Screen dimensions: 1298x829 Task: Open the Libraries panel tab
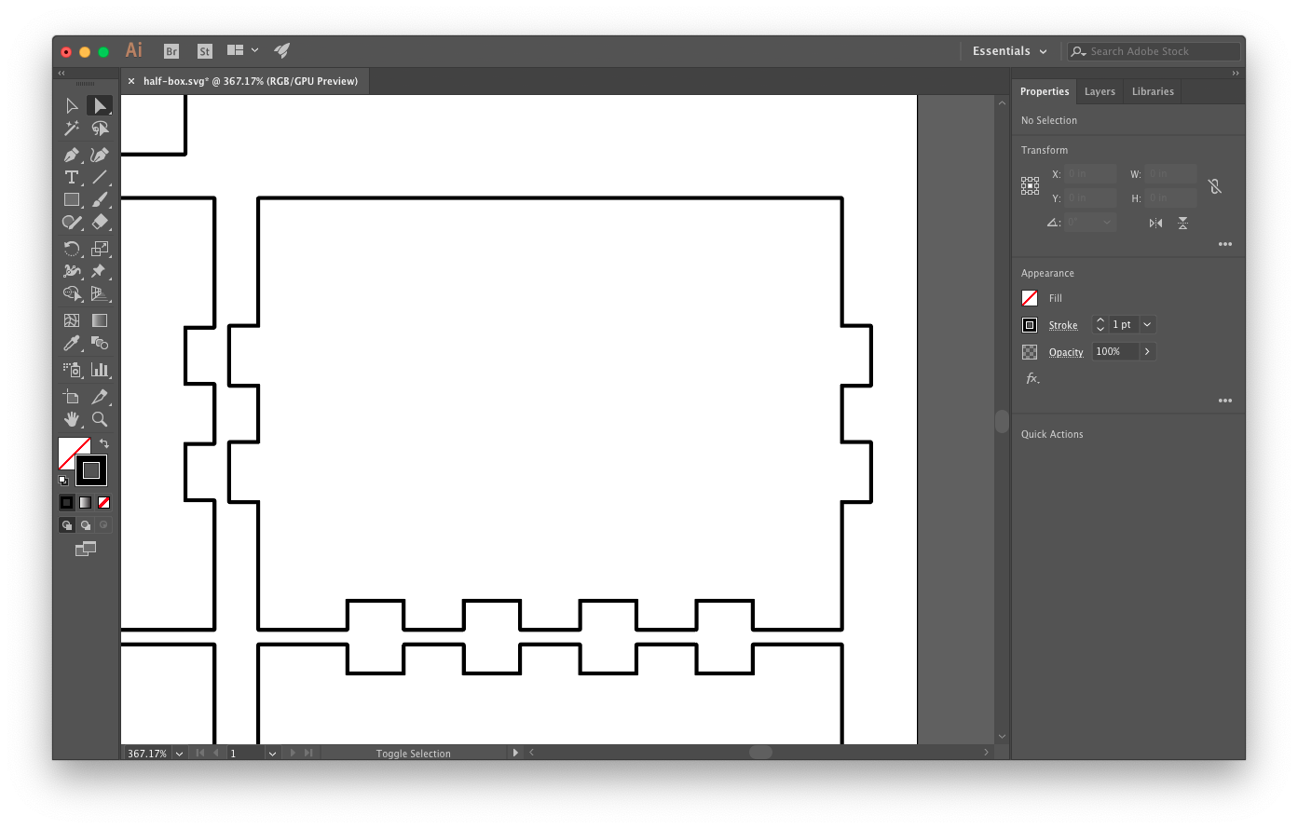pyautogui.click(x=1152, y=91)
